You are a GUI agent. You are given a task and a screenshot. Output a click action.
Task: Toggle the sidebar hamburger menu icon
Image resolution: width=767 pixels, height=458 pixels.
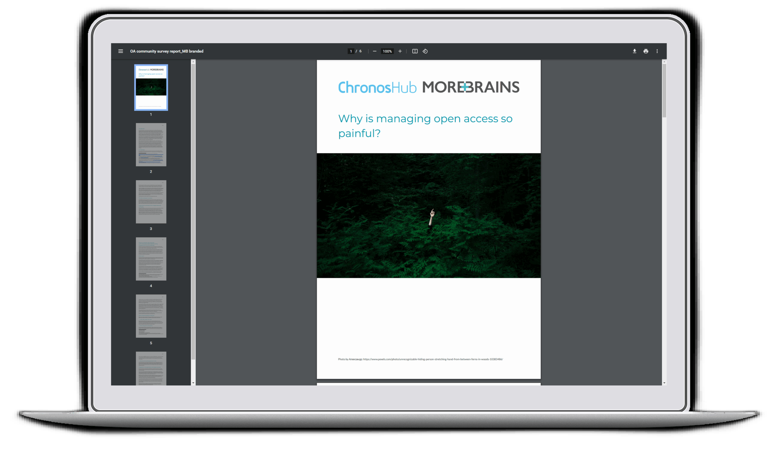[x=121, y=51]
